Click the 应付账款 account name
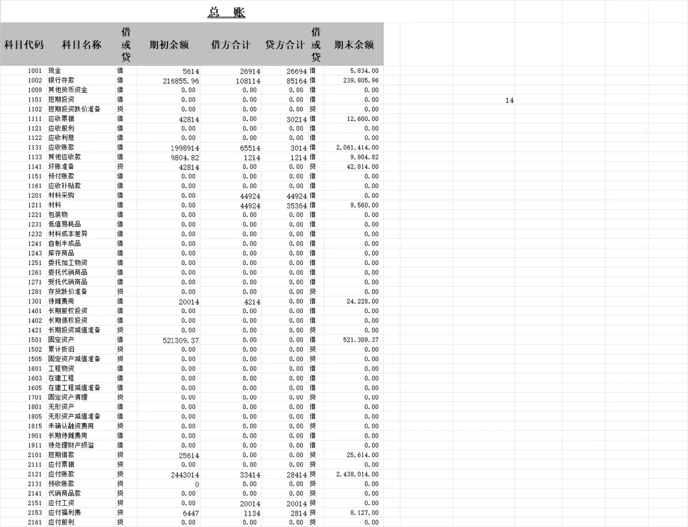This screenshot has width=688, height=527. pyautogui.click(x=61, y=474)
